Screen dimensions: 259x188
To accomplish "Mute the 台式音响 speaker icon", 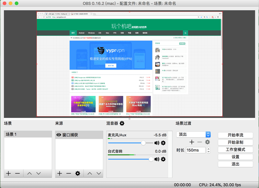I will 157,159.
